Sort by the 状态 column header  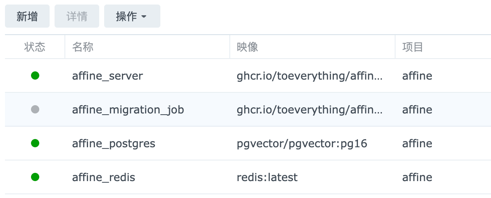[x=35, y=47]
